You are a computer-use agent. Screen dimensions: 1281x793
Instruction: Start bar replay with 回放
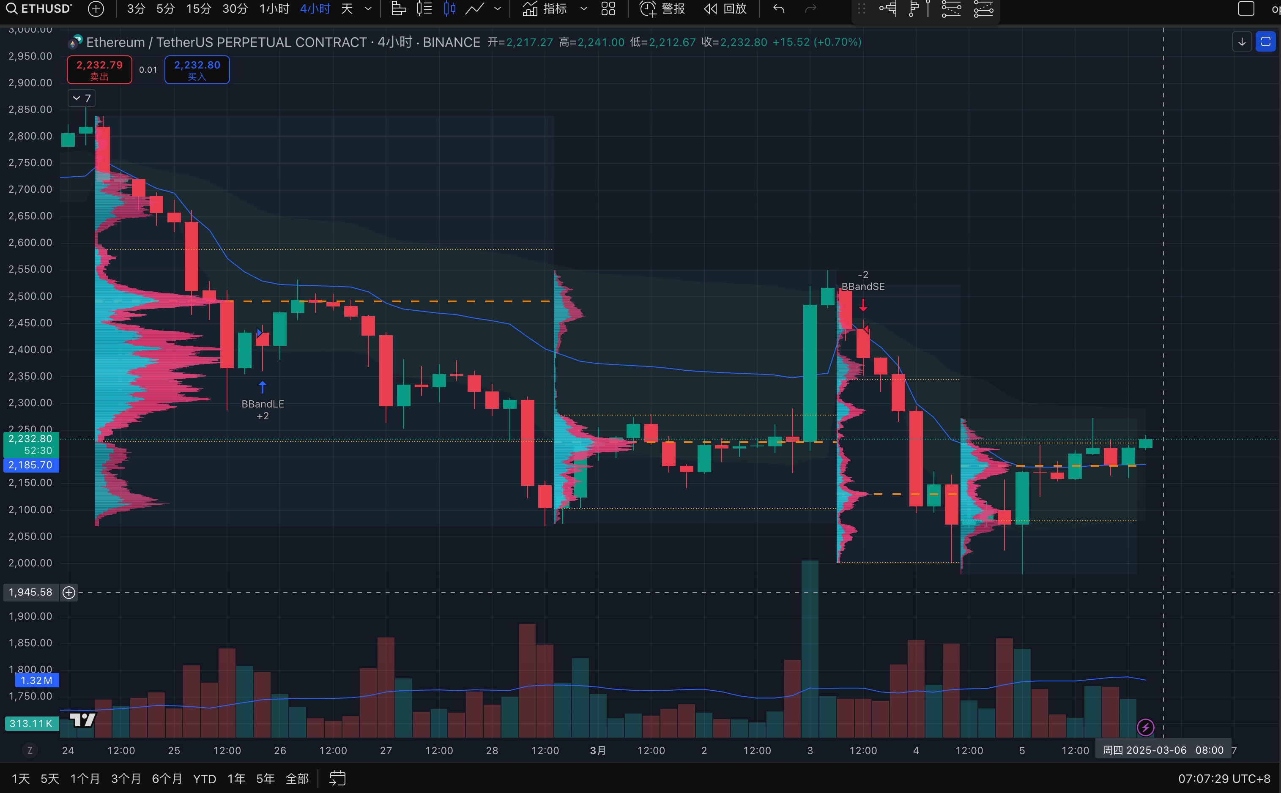pos(725,9)
